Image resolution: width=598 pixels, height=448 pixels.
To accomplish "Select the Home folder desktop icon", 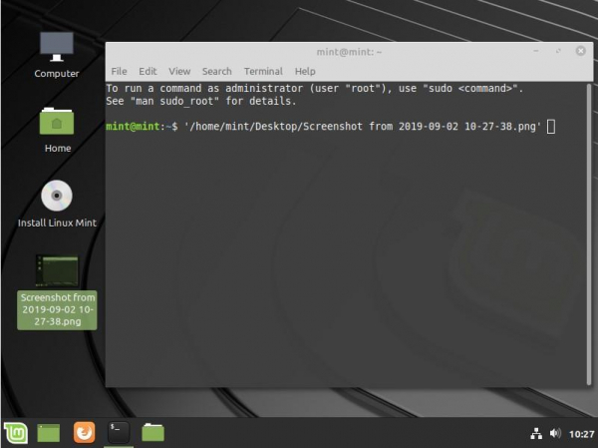I will tap(57, 121).
